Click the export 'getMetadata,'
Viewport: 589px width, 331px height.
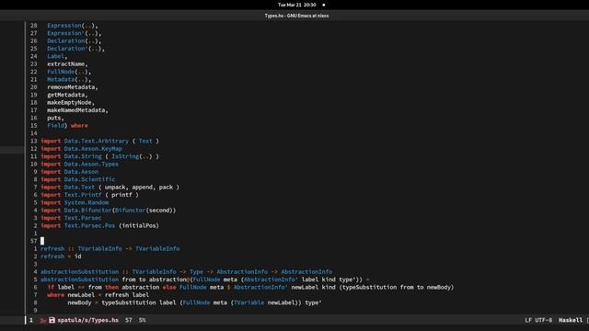(67, 95)
